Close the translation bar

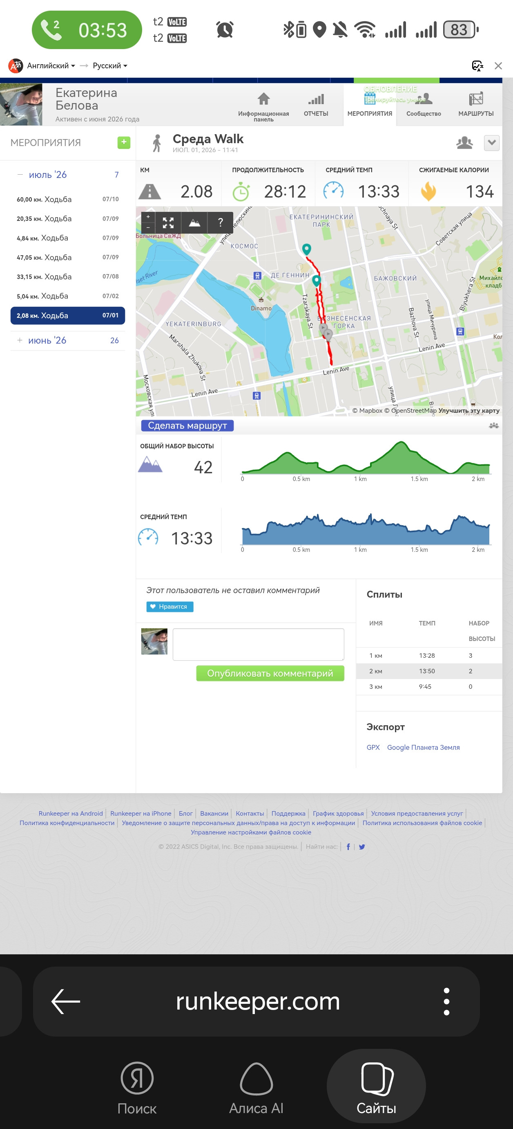498,66
